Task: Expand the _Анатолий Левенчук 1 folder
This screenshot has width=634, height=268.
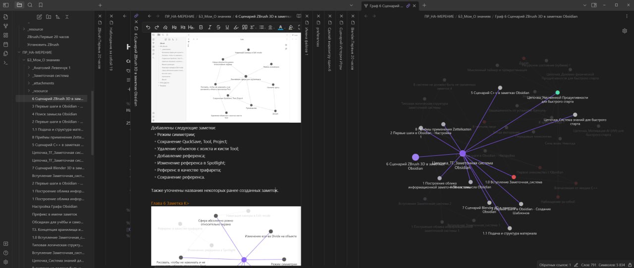Action: (29, 68)
